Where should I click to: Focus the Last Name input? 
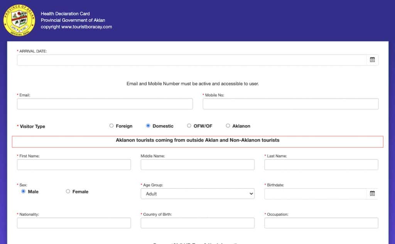tap(321, 165)
